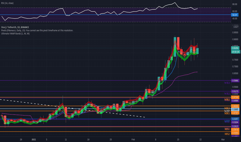
Task: Select the WR2 pivot level label
Action: [227, 94]
